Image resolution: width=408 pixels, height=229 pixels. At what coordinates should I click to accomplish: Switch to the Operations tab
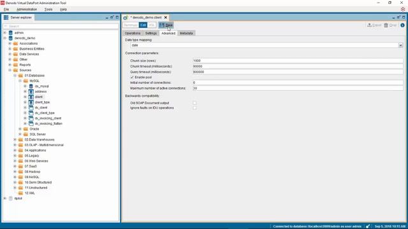pyautogui.click(x=133, y=33)
